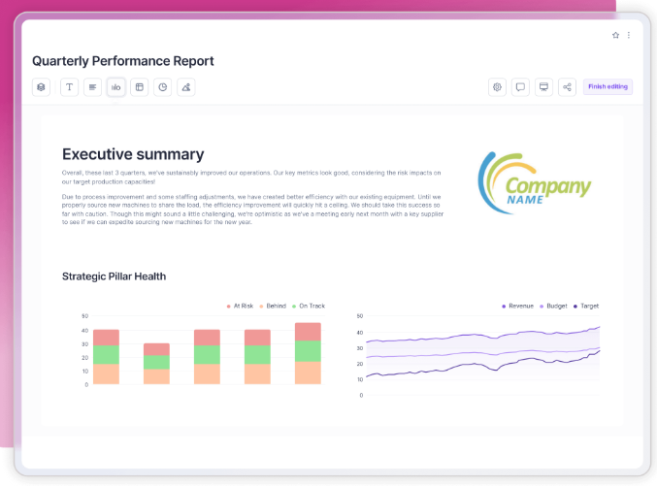This screenshot has height=486, width=657.
Task: Toggle the Behind legend item
Action: pos(273,306)
